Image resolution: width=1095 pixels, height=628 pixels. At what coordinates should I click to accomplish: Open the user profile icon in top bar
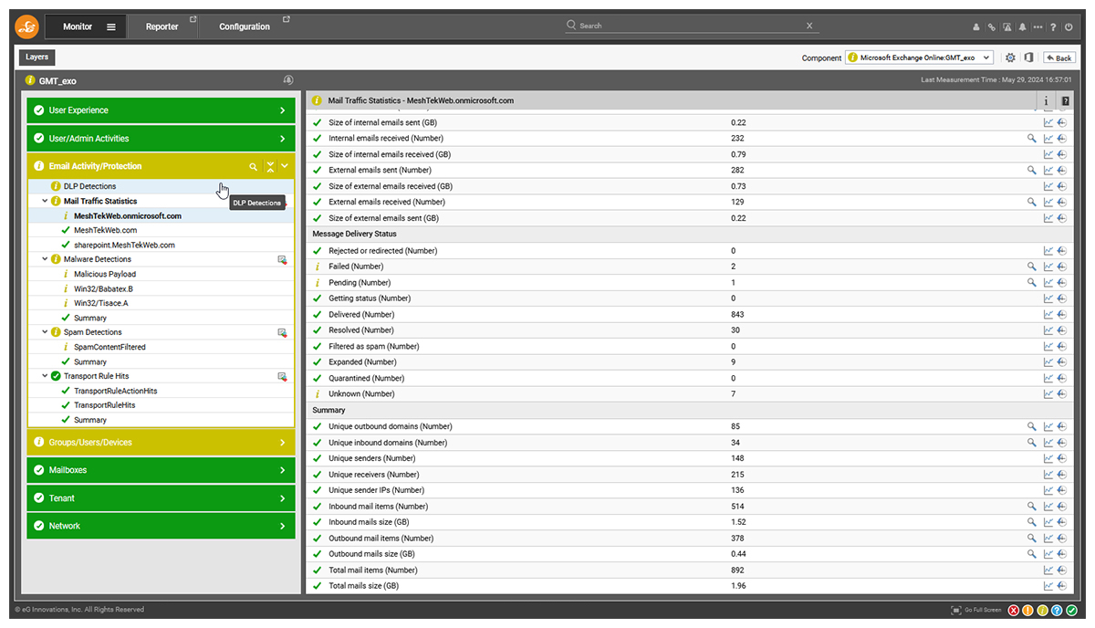tap(975, 27)
